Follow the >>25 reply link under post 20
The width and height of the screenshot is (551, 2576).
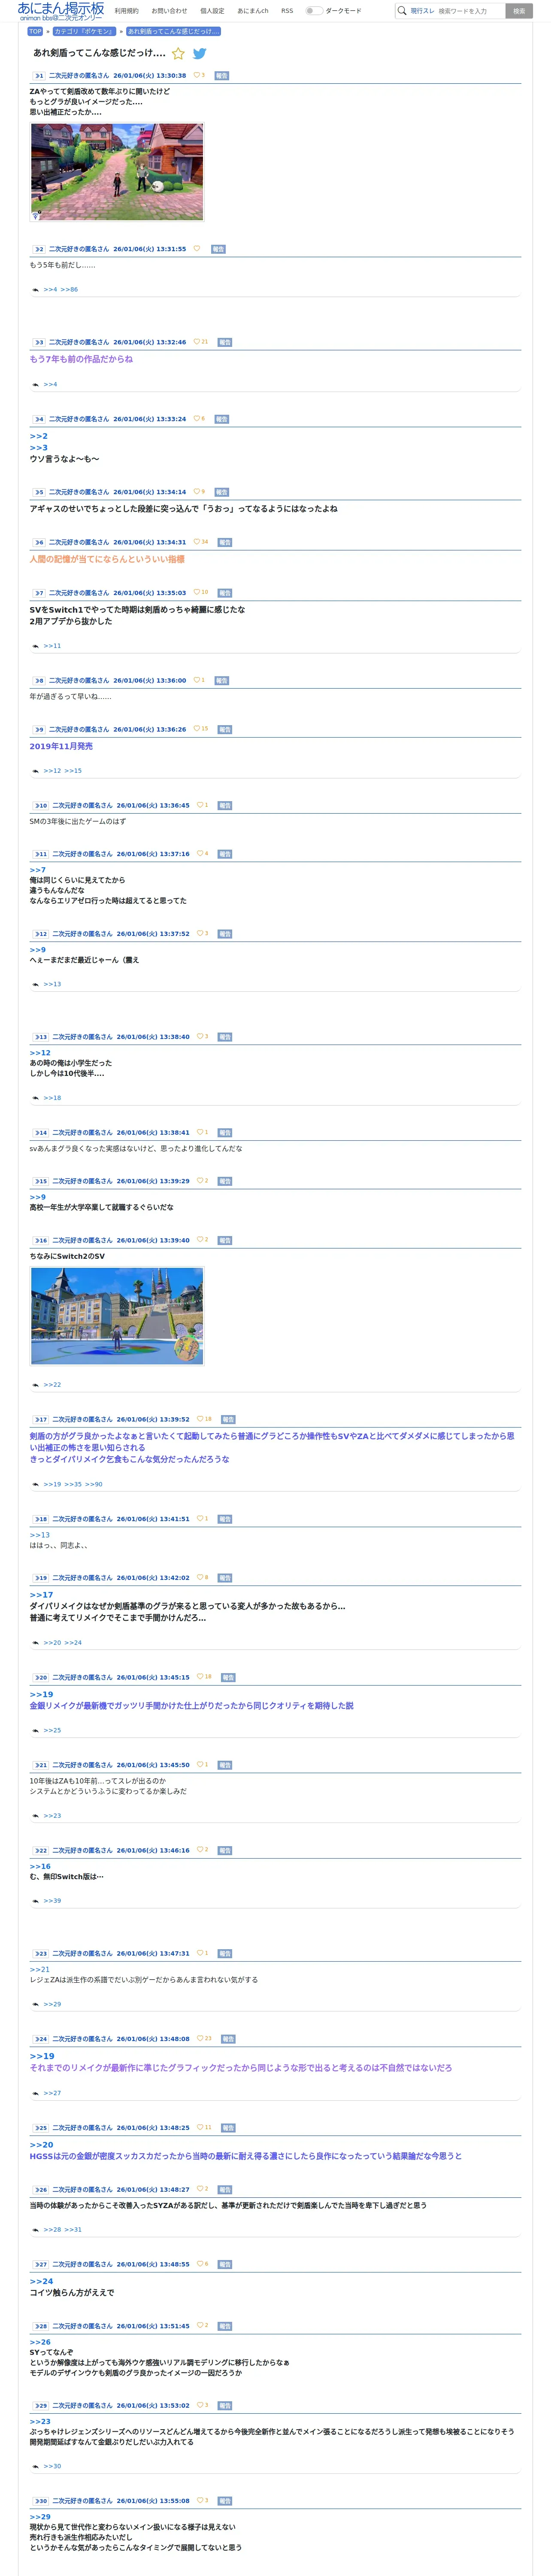tap(52, 1731)
